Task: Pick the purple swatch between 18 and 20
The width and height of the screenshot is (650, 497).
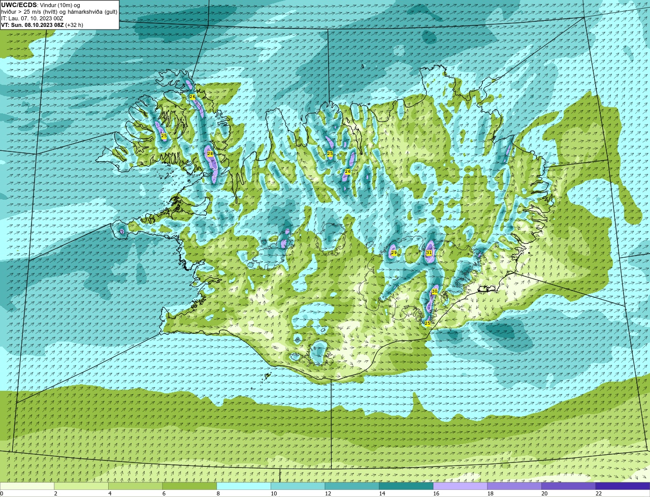Action: (514, 486)
